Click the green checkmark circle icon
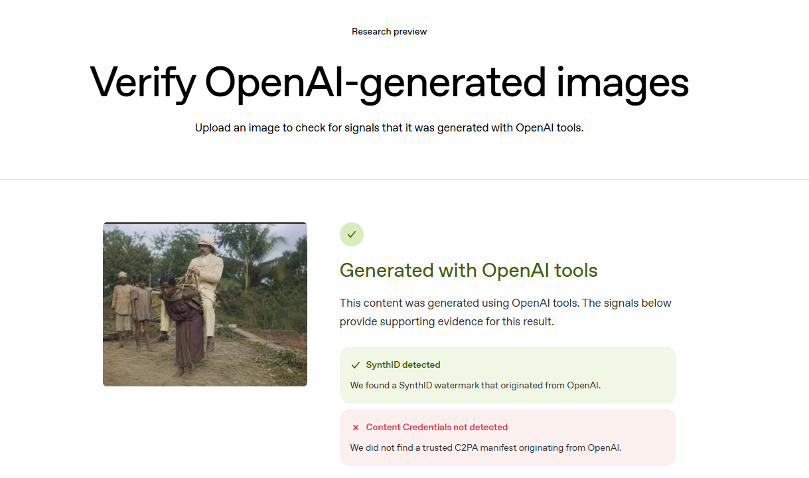Image resolution: width=809 pixels, height=478 pixels. [x=352, y=234]
